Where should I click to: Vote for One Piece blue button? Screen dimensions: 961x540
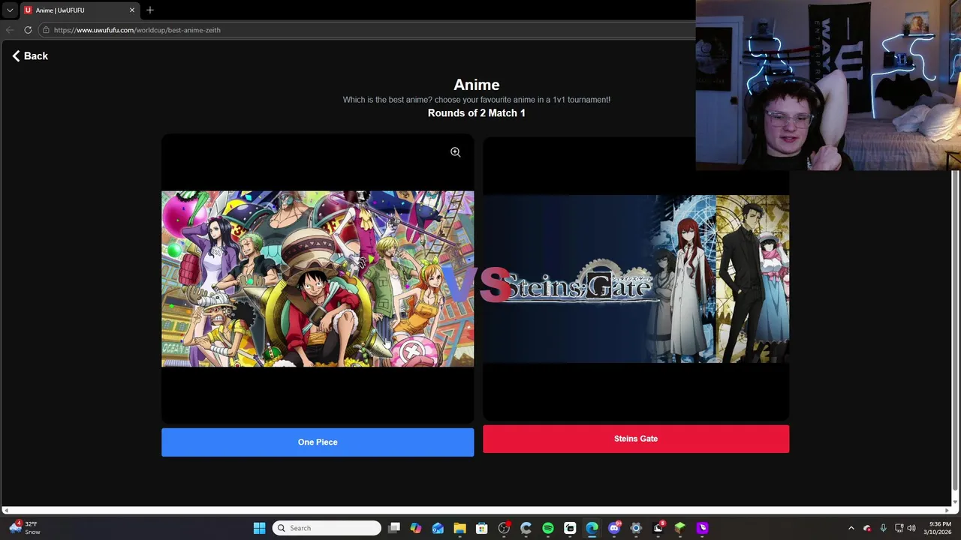(318, 442)
